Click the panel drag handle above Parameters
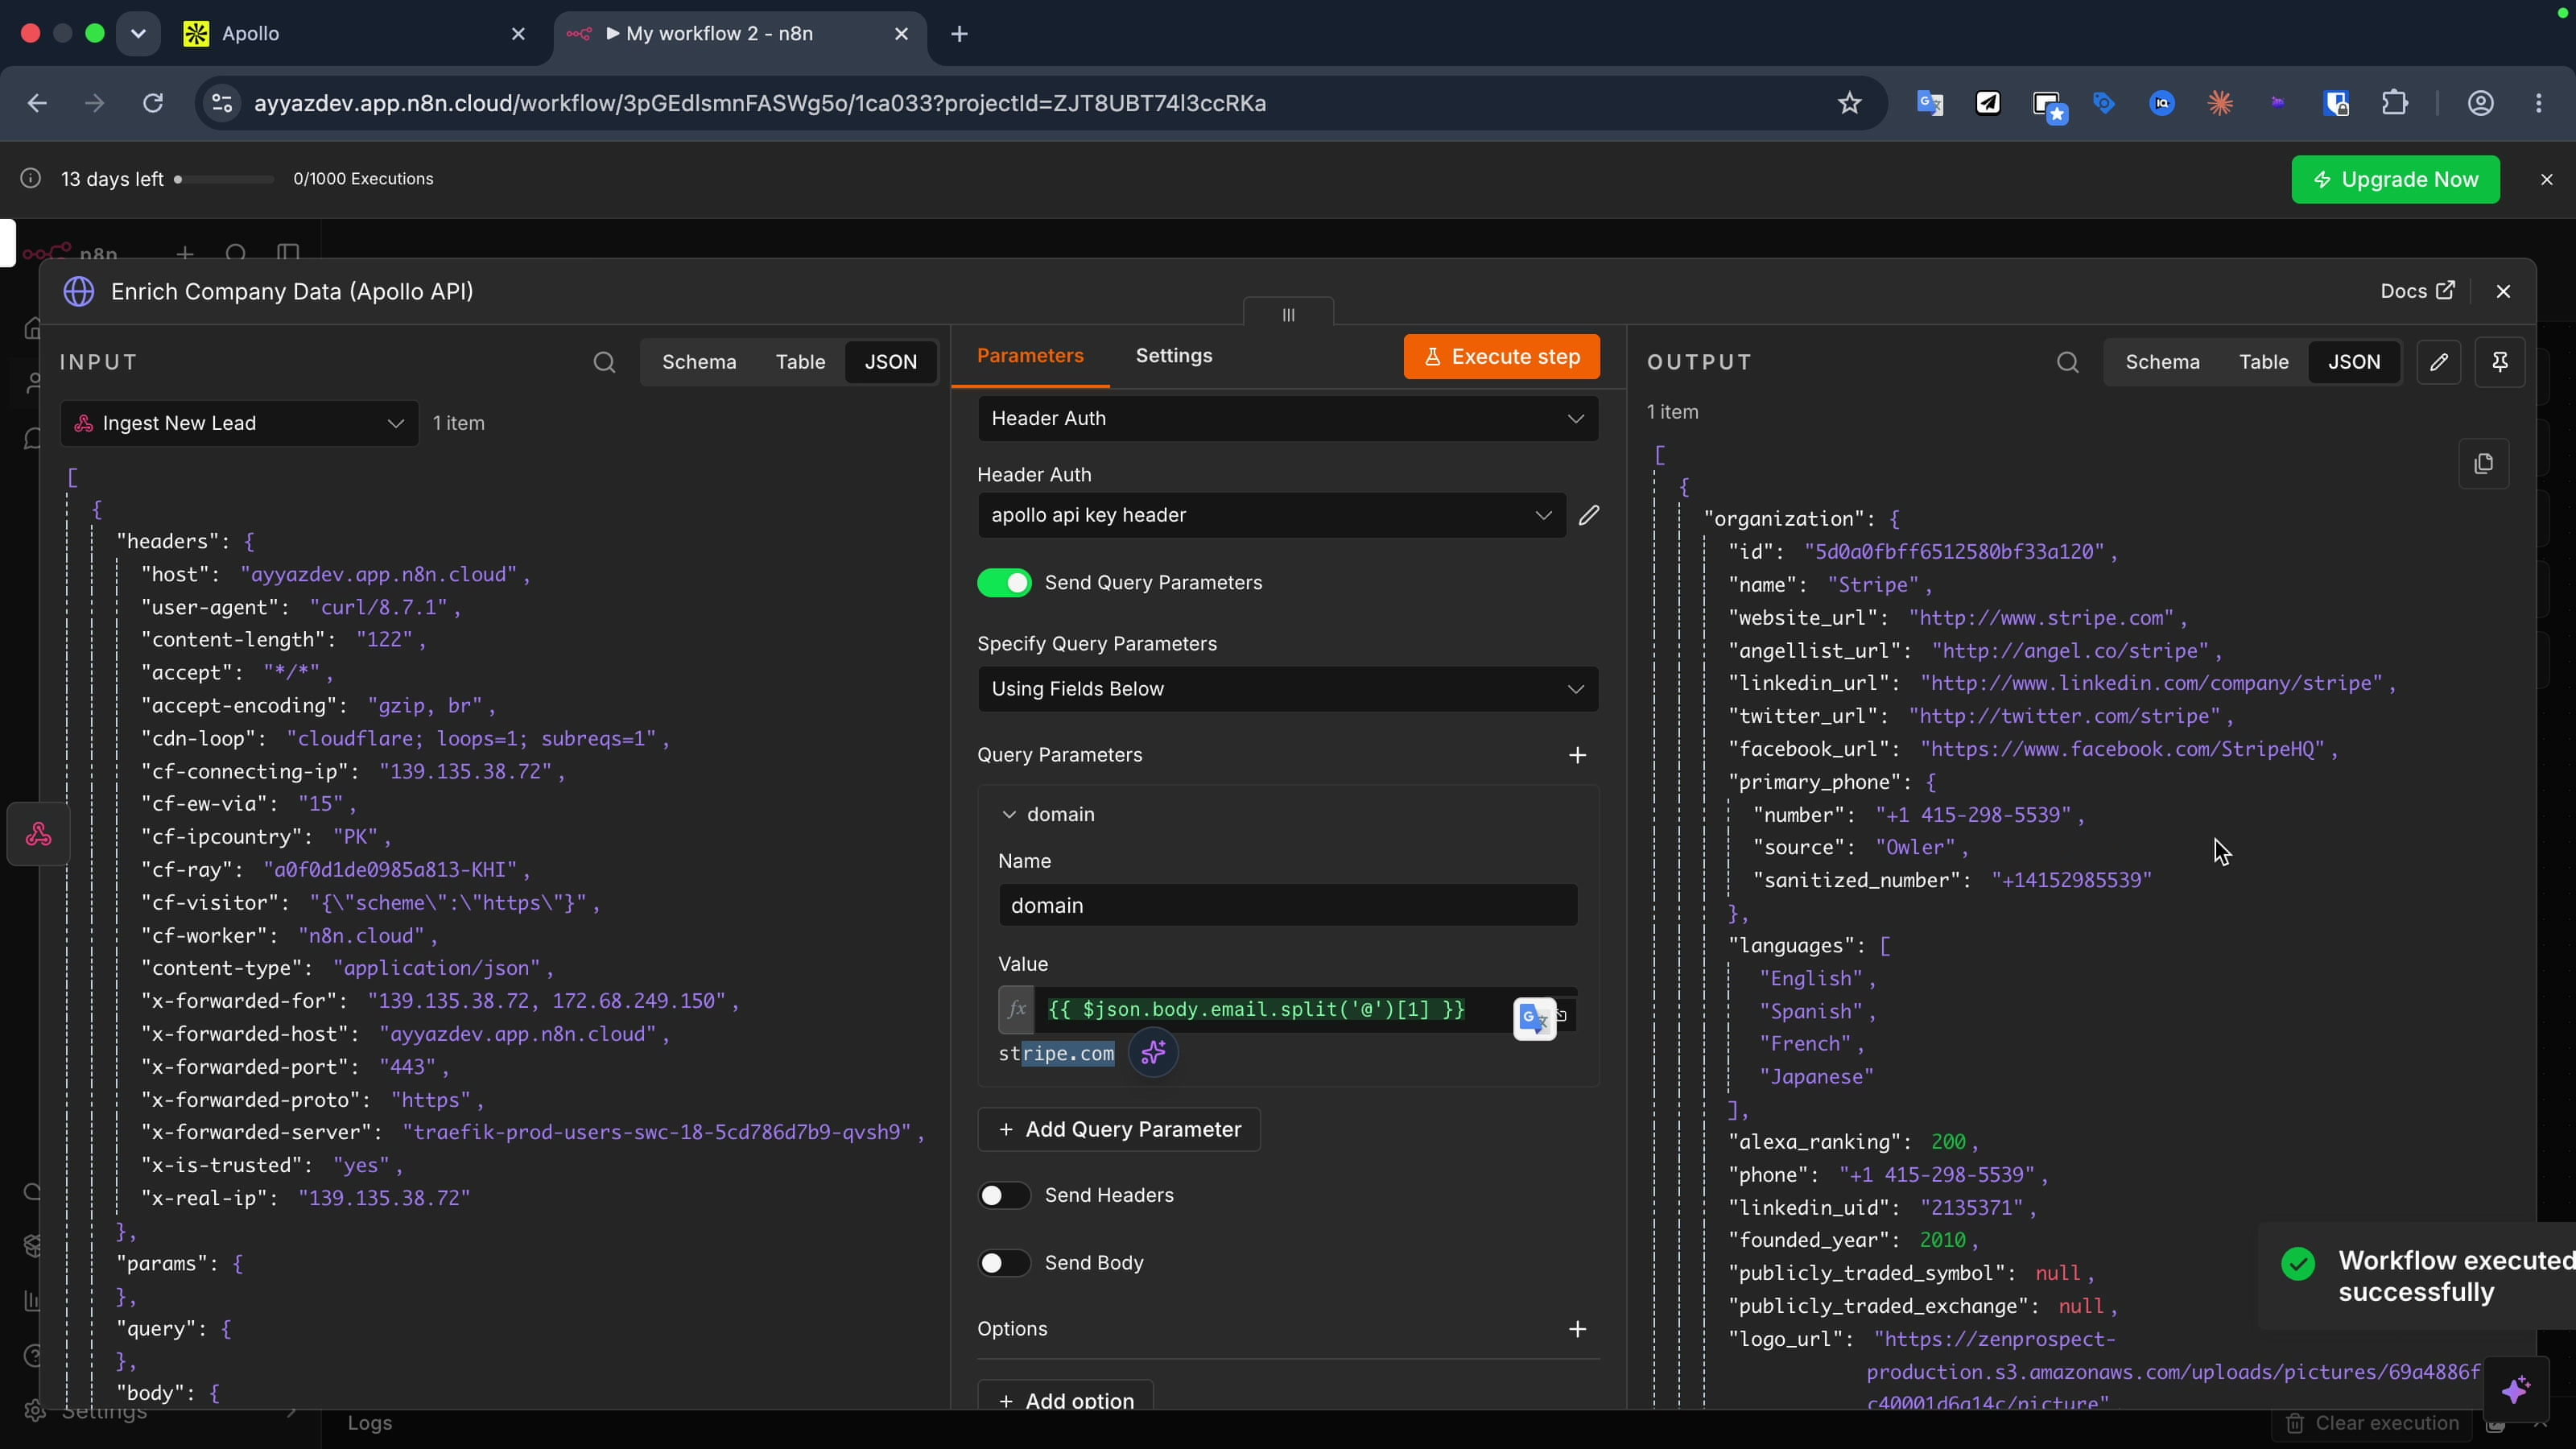The height and width of the screenshot is (1449, 2576). 1288,314
